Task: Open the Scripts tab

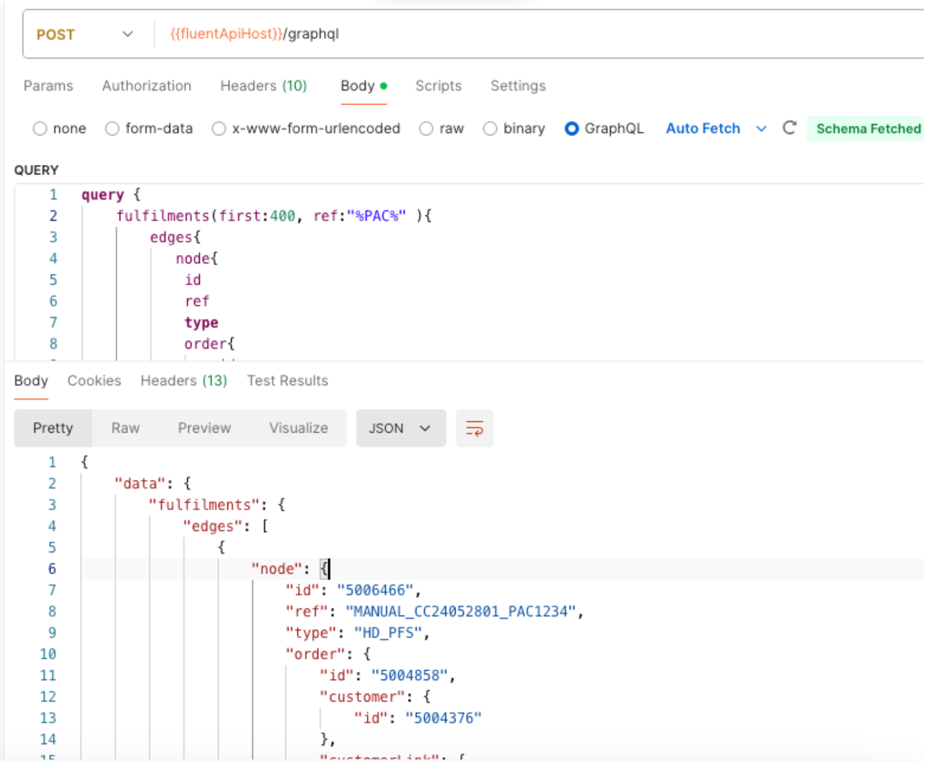Action: pyautogui.click(x=438, y=86)
